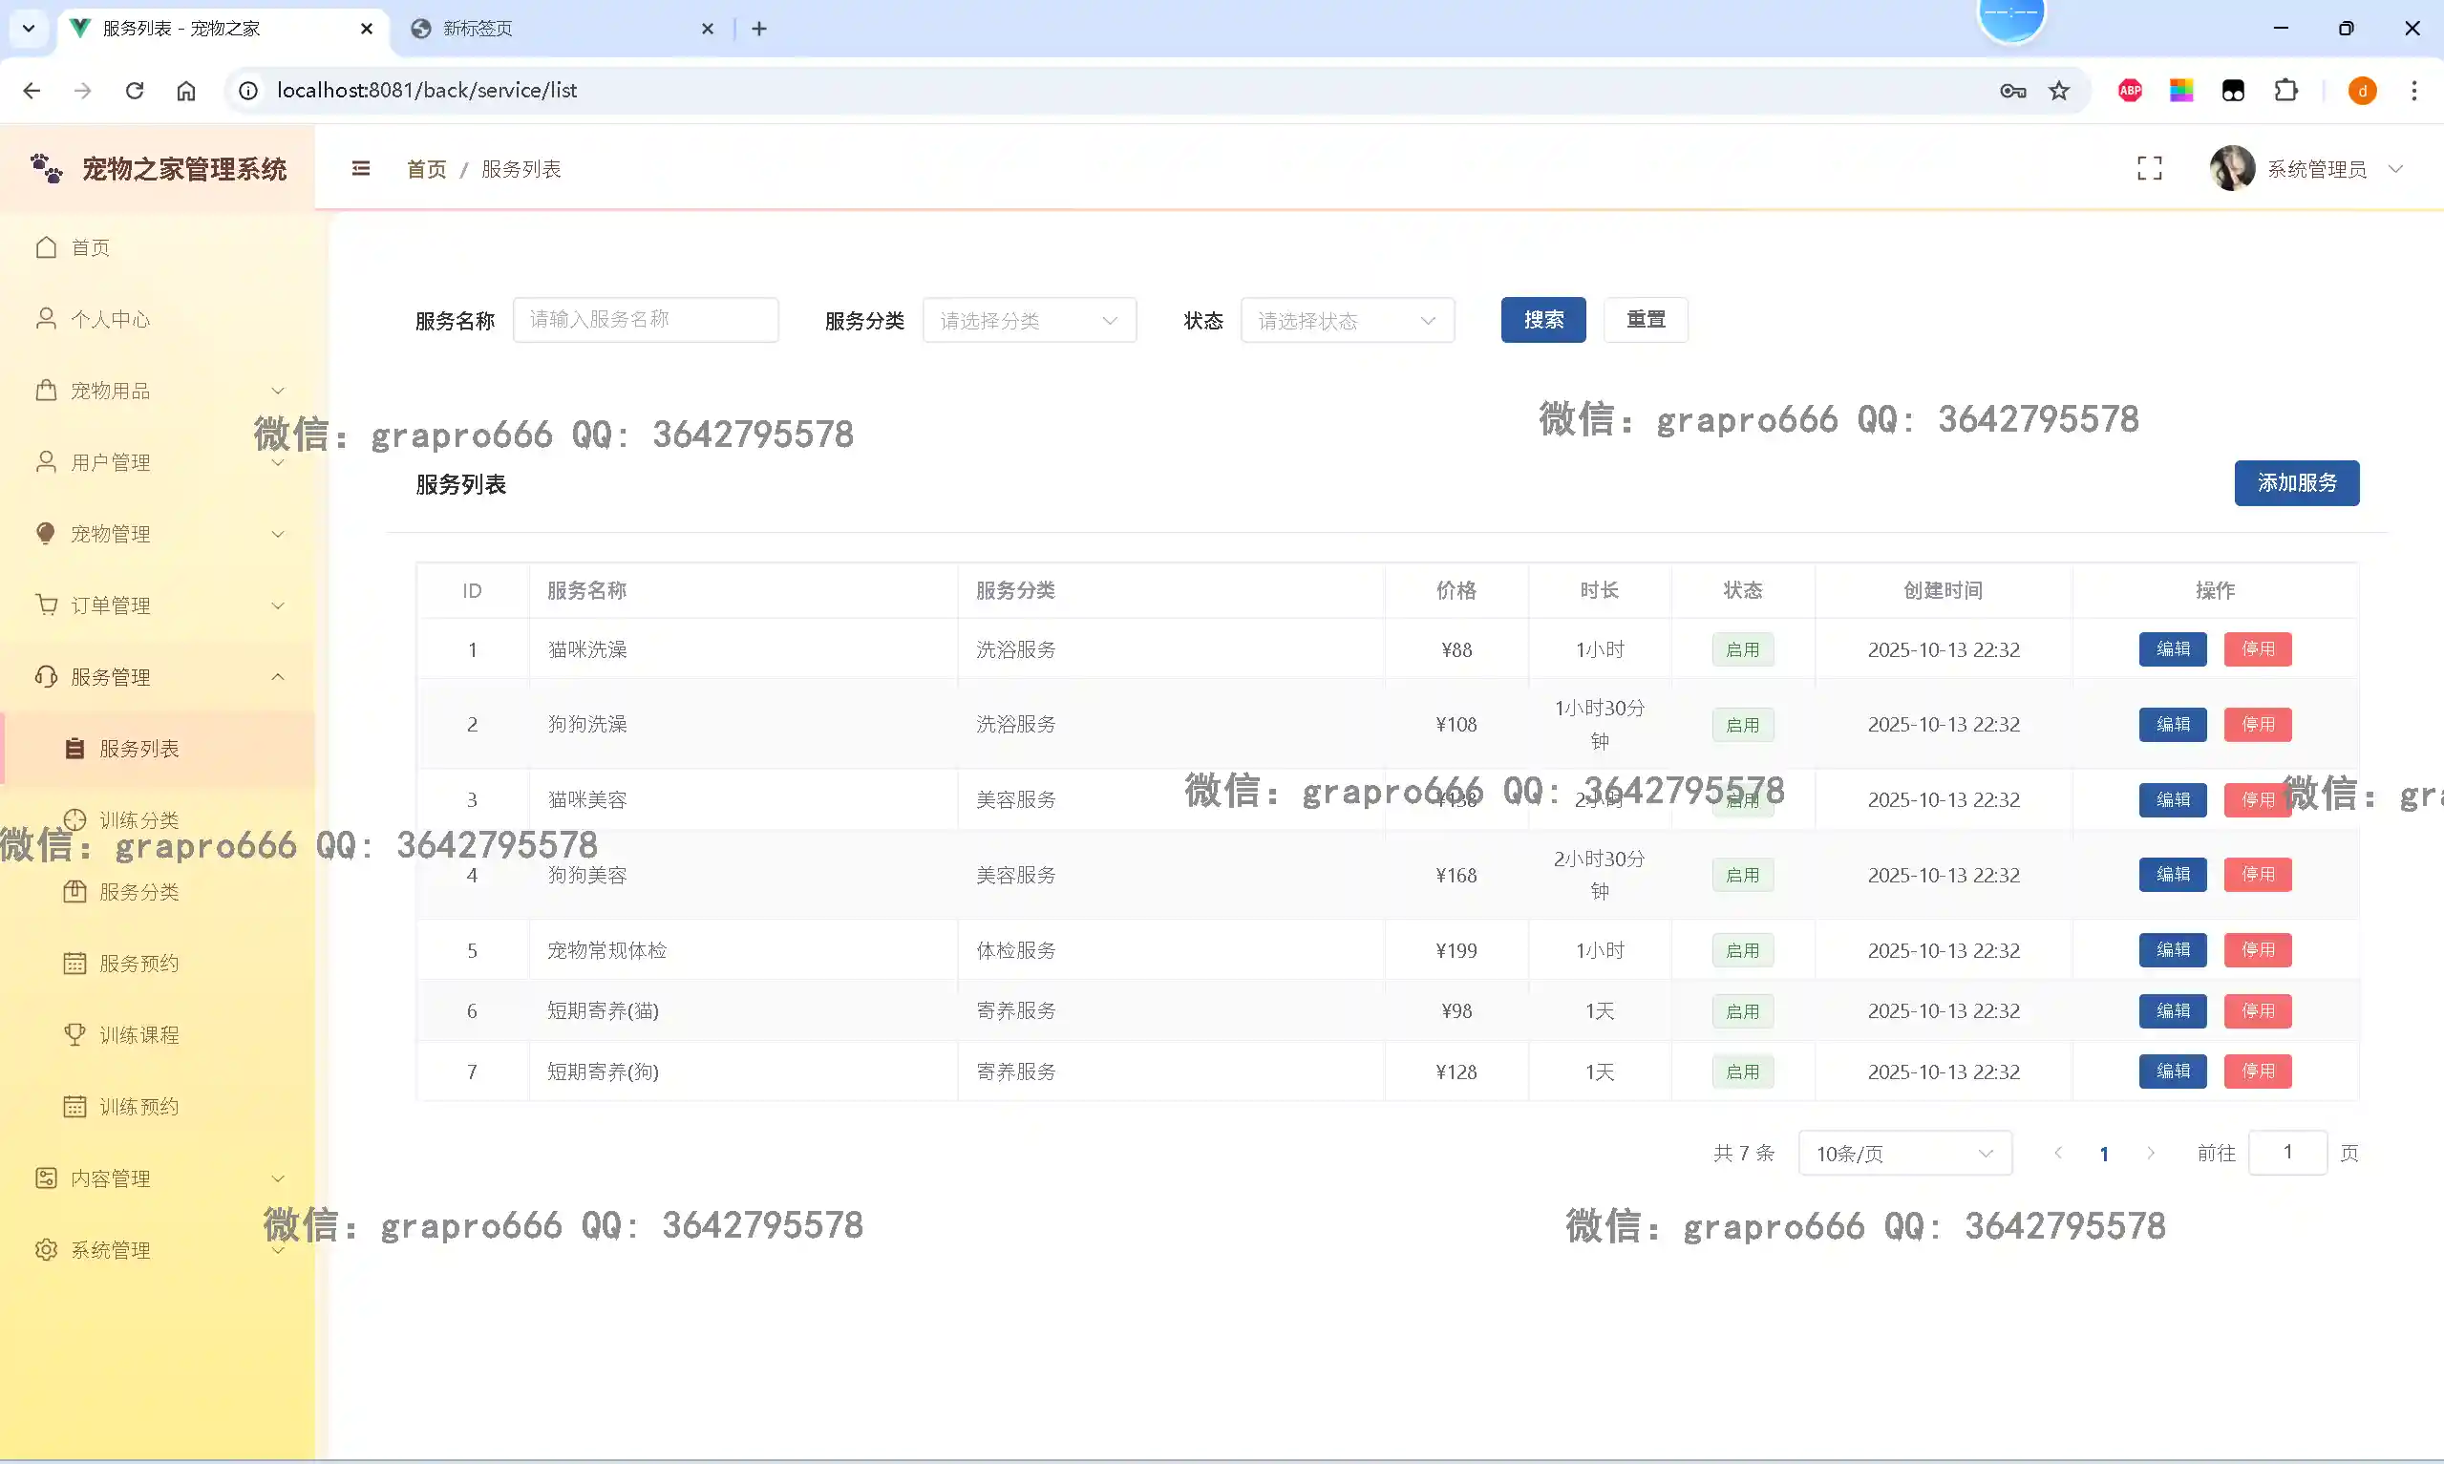Click the sidebar collapse hamburger icon
This screenshot has height=1464, width=2444.
click(361, 169)
